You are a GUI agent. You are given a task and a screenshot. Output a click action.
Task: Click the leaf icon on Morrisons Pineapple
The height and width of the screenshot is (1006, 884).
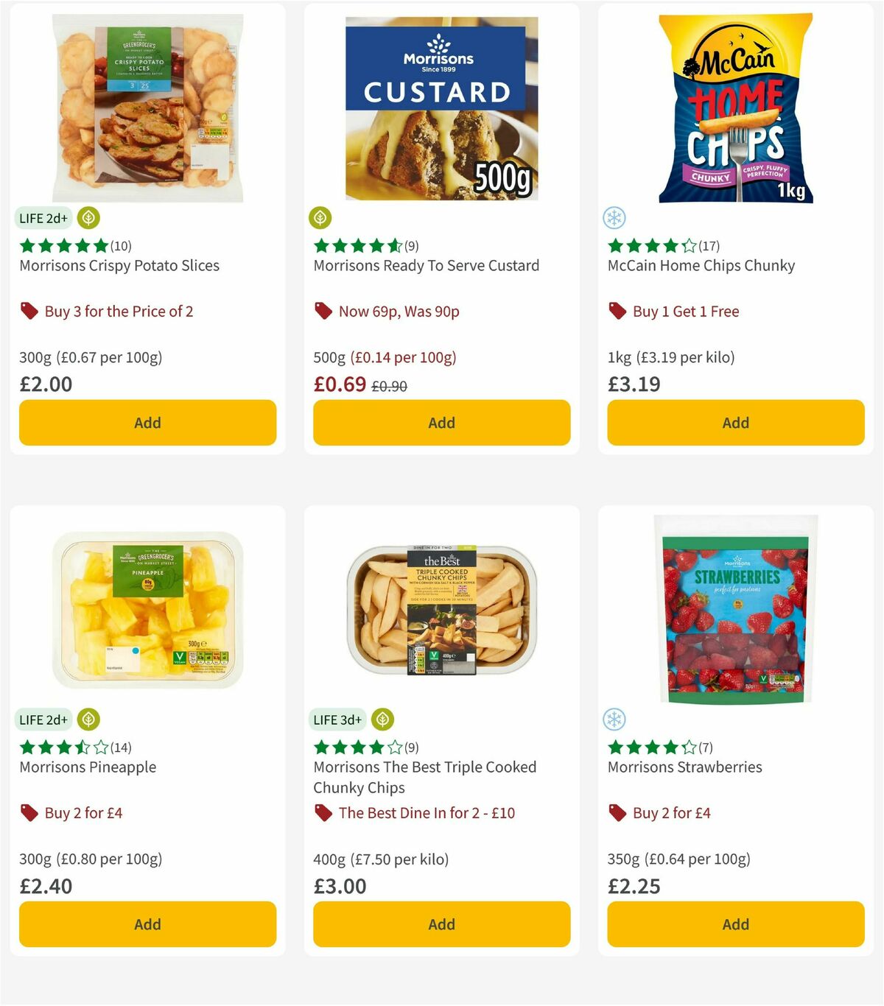coord(87,720)
